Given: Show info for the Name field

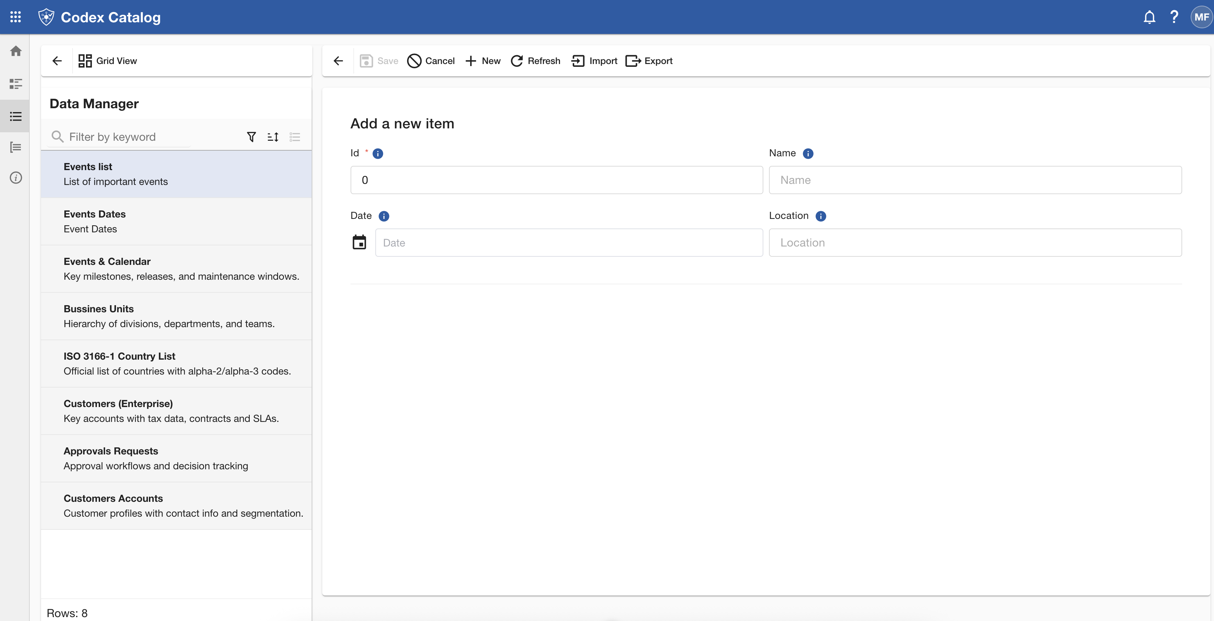Looking at the screenshot, I should pos(808,153).
